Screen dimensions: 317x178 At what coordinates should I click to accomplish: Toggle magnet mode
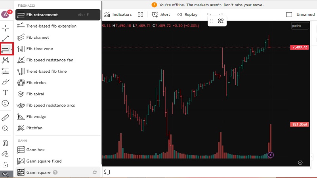[5, 143]
